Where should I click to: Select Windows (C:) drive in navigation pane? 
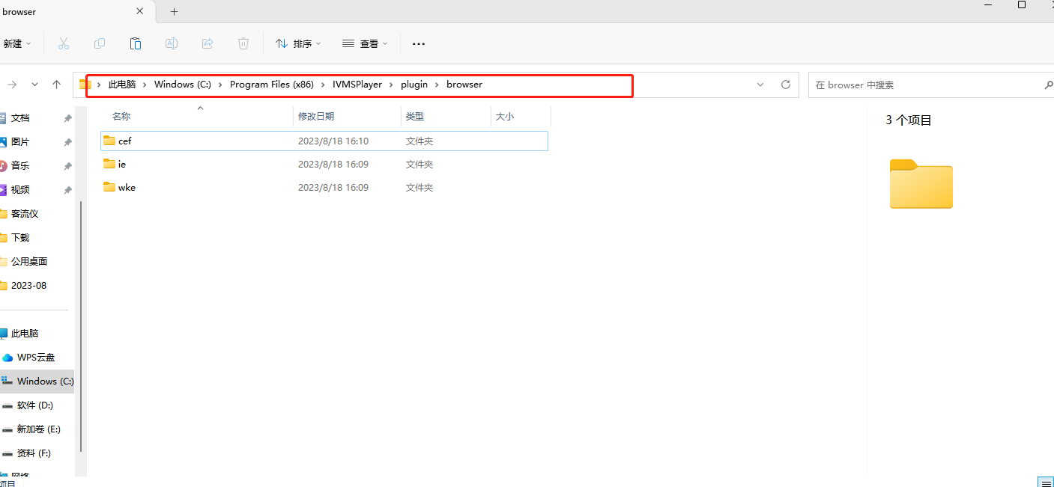[37, 382]
